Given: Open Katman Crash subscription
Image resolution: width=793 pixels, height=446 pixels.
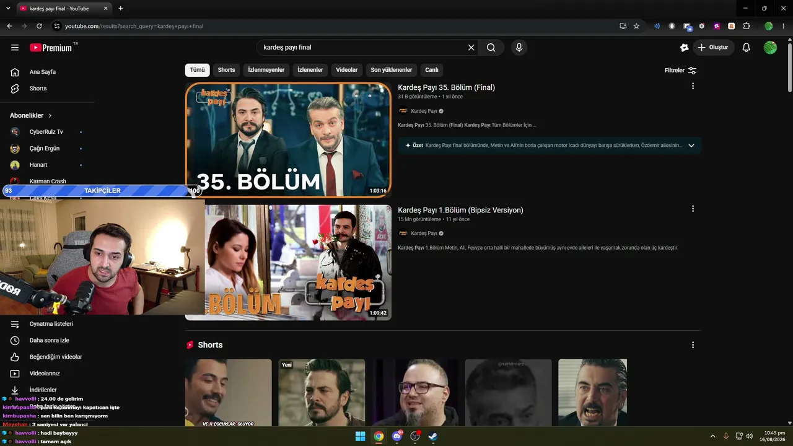Looking at the screenshot, I should pos(47,181).
